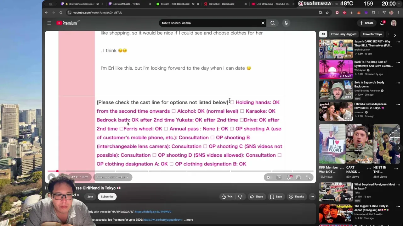Image resolution: width=403 pixels, height=226 pixels.
Task: Open the YouTube guide hamburger menu
Action: click(x=49, y=23)
